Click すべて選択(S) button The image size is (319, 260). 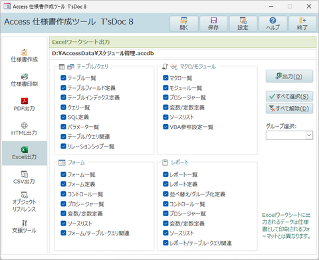[x=289, y=96]
